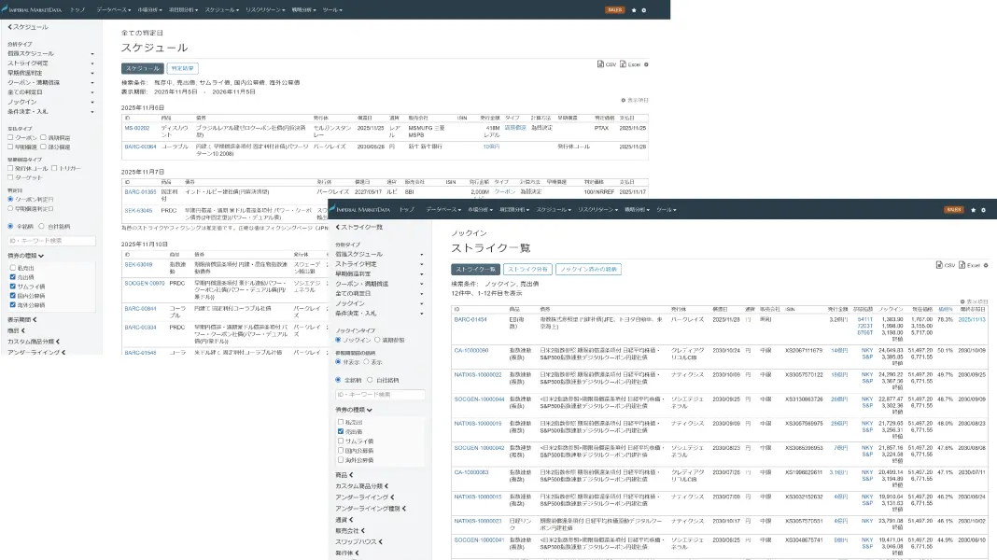The width and height of the screenshot is (997, 560).
Task: Click keyword search field in Strike list sidebar
Action: pyautogui.click(x=380, y=395)
